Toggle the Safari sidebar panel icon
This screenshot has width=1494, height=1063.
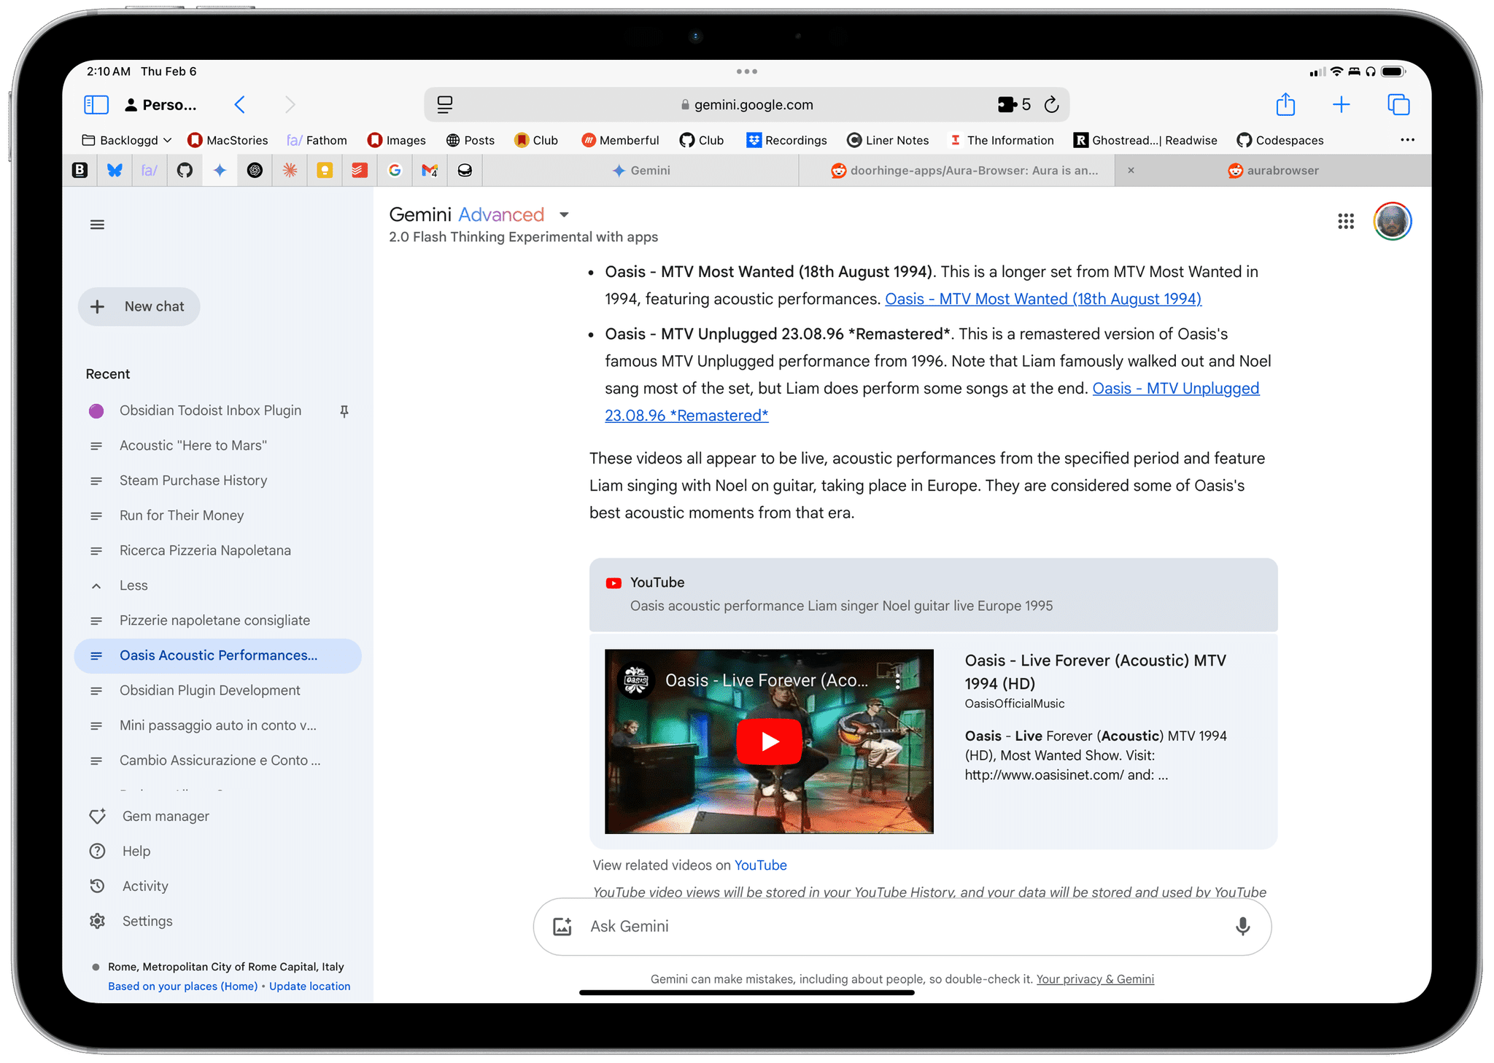click(96, 105)
